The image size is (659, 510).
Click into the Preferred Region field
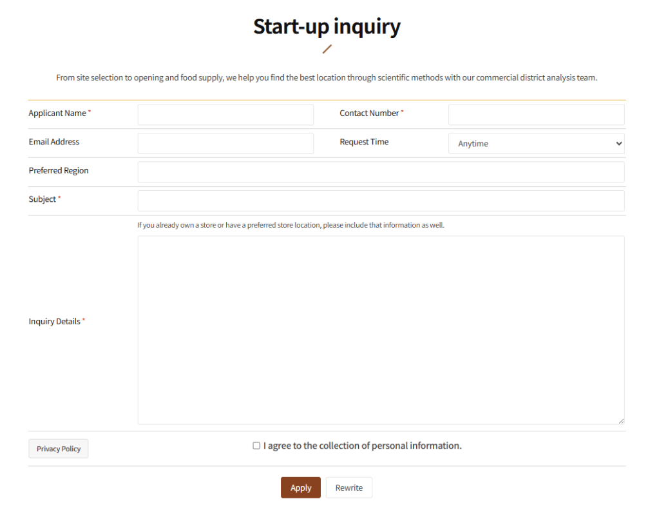[x=381, y=172]
